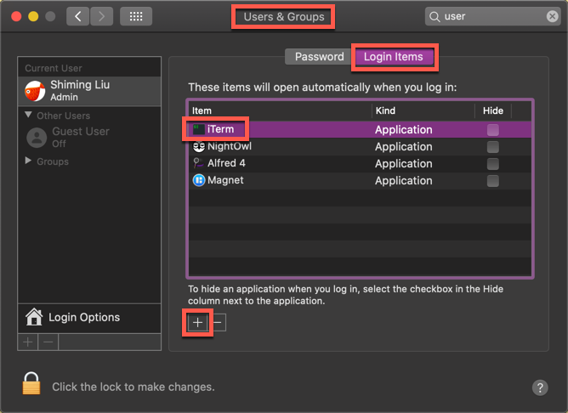This screenshot has height=413, width=568.
Task: Check Hide for Magnet
Action: 492,181
